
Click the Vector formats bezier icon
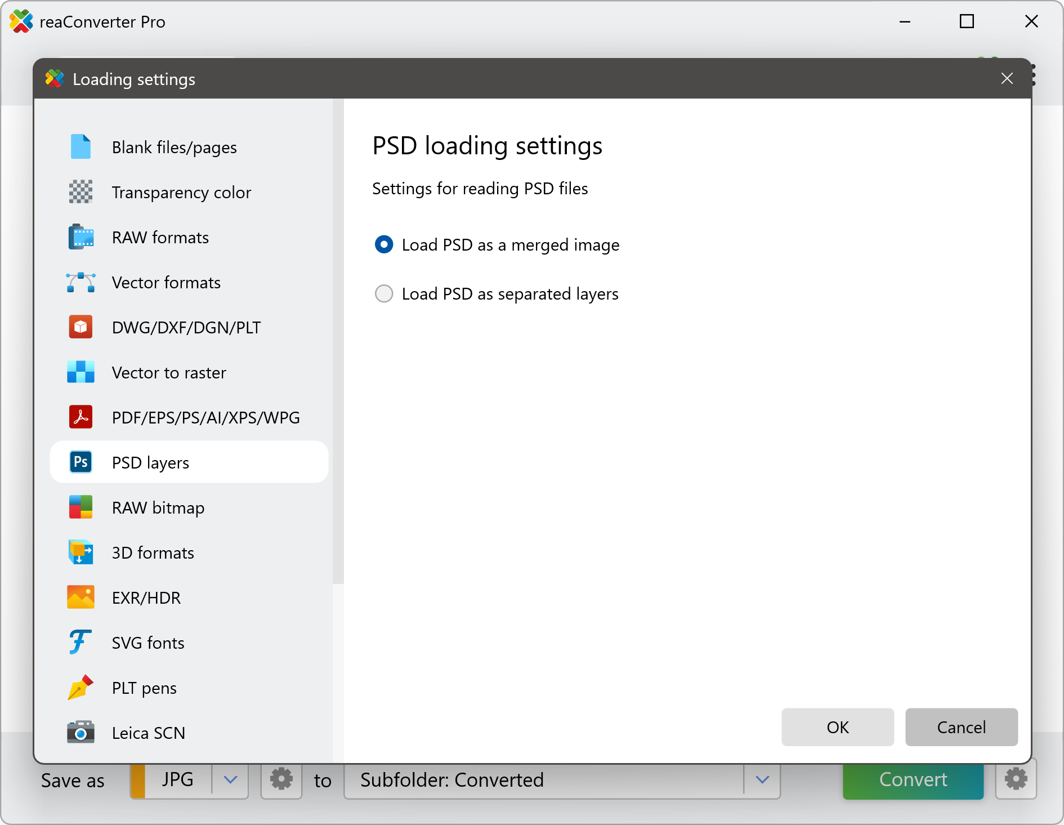click(81, 282)
